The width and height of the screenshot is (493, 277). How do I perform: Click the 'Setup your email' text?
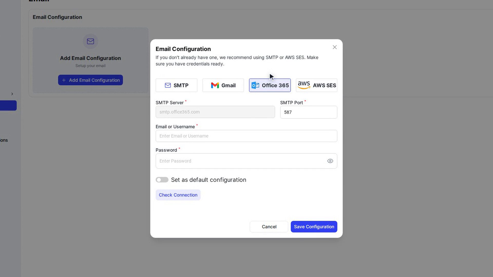coord(90,66)
